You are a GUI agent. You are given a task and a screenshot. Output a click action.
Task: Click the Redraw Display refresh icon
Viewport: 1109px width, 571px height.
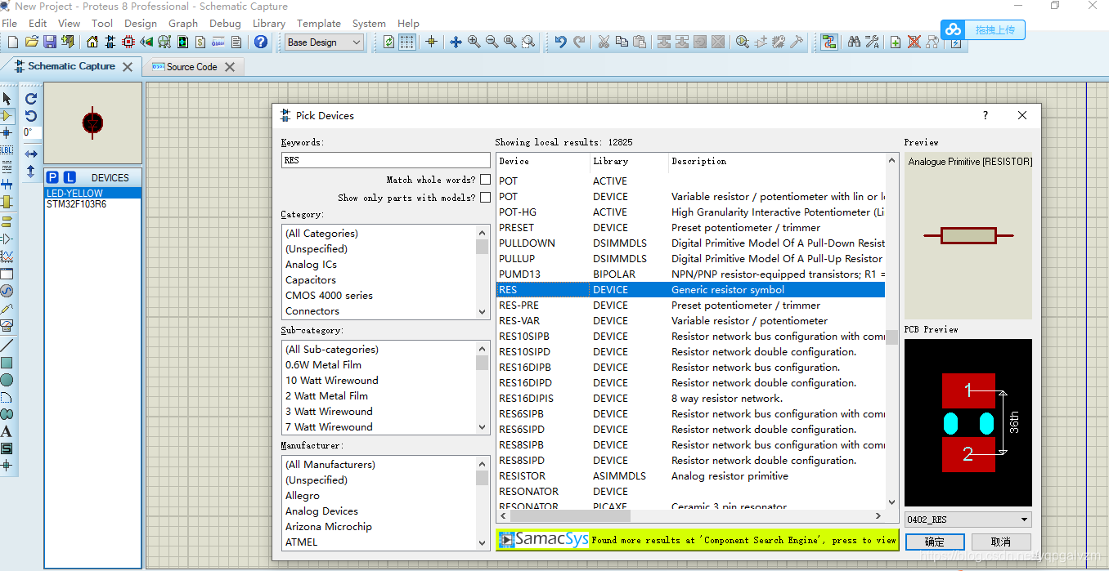tap(388, 42)
